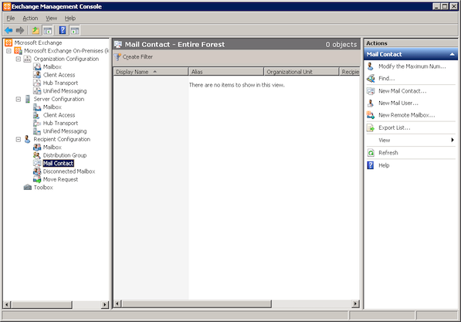Click the Help action question-mark icon
The height and width of the screenshot is (322, 461).
coord(371,165)
